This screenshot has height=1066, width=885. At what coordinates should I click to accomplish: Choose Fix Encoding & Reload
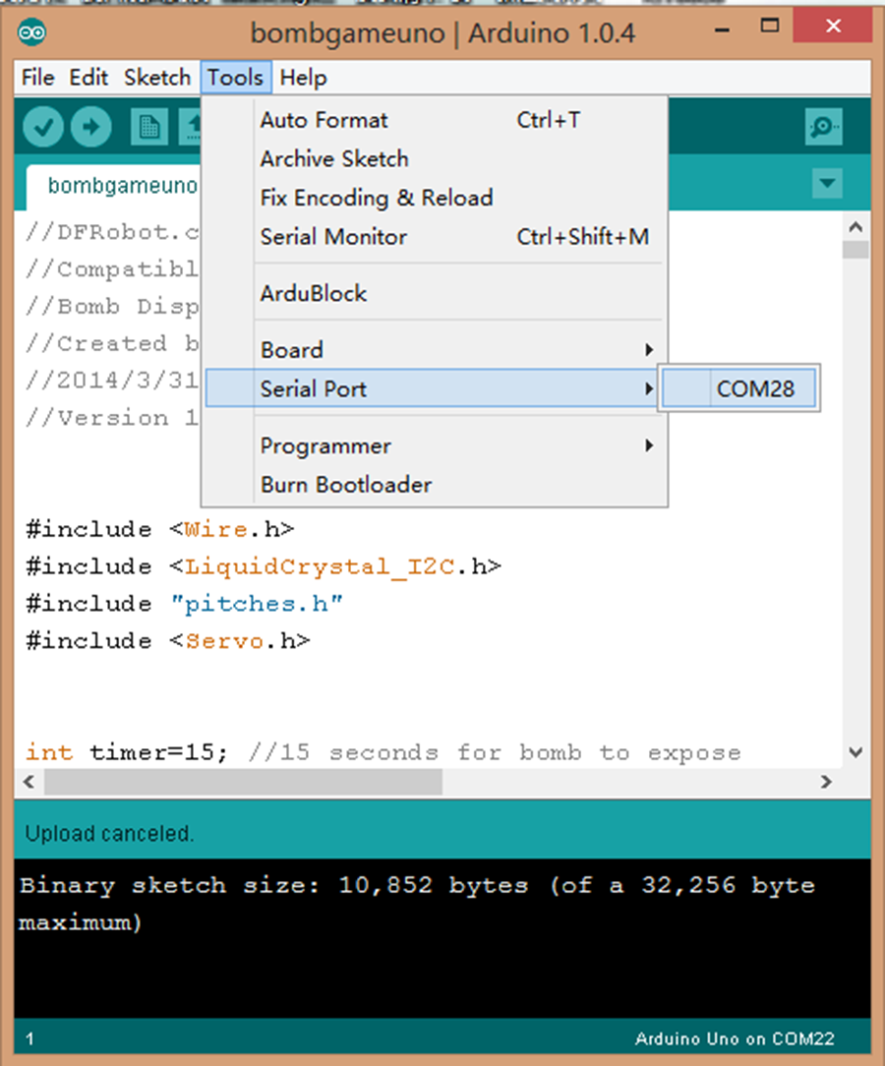point(434,198)
